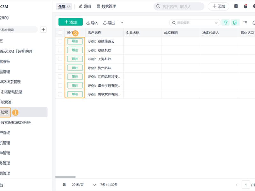Expand the 场及线索管理 sidebar group
The height and width of the screenshot is (191, 255).
[10, 82]
